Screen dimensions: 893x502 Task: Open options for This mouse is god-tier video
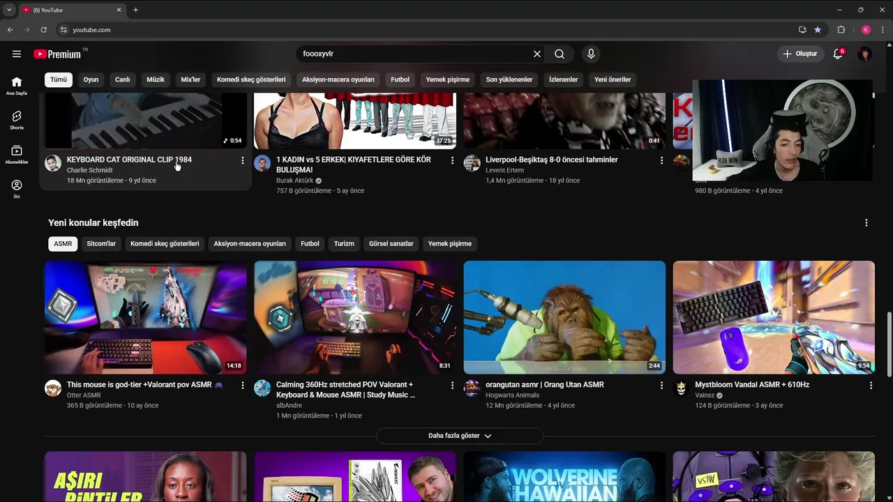[243, 386]
